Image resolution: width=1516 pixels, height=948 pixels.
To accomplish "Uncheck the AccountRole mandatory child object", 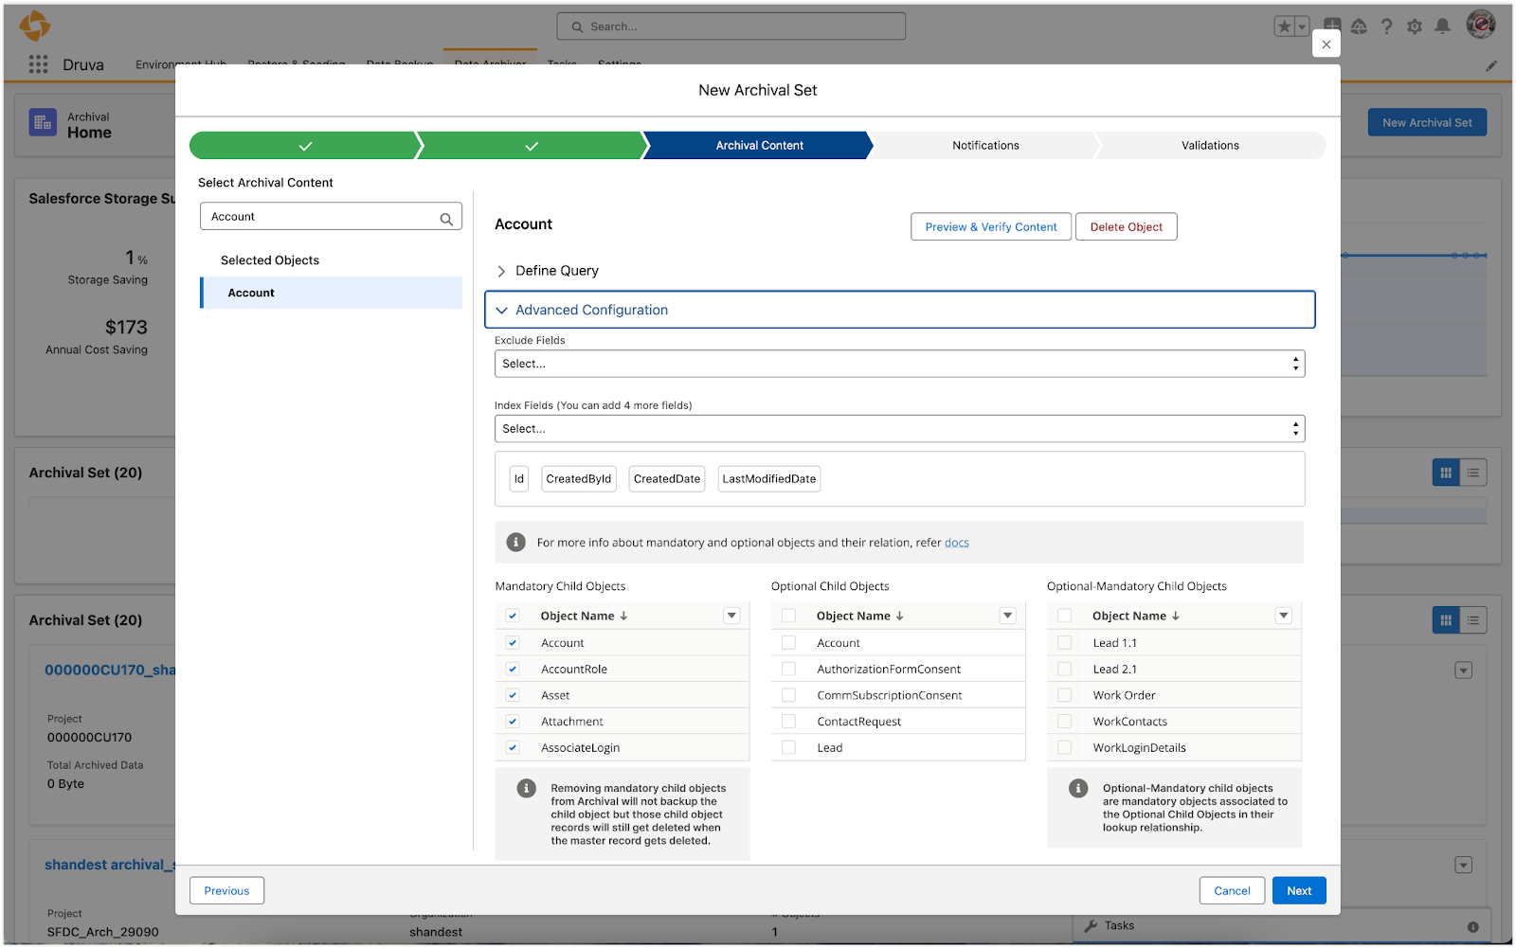I will click(513, 670).
